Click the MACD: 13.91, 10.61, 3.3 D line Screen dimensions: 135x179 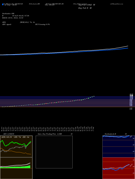[13, 18]
